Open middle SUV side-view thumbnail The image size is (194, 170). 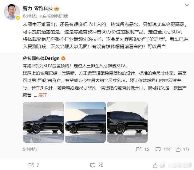pos(85,122)
